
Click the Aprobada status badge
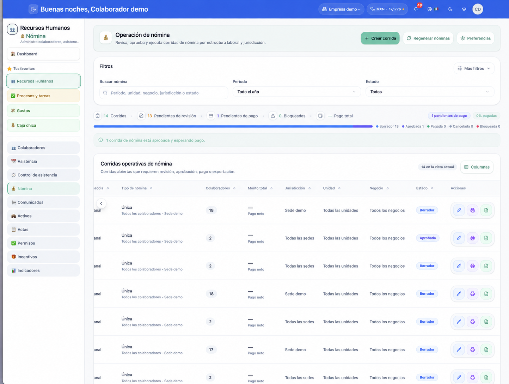428,238
